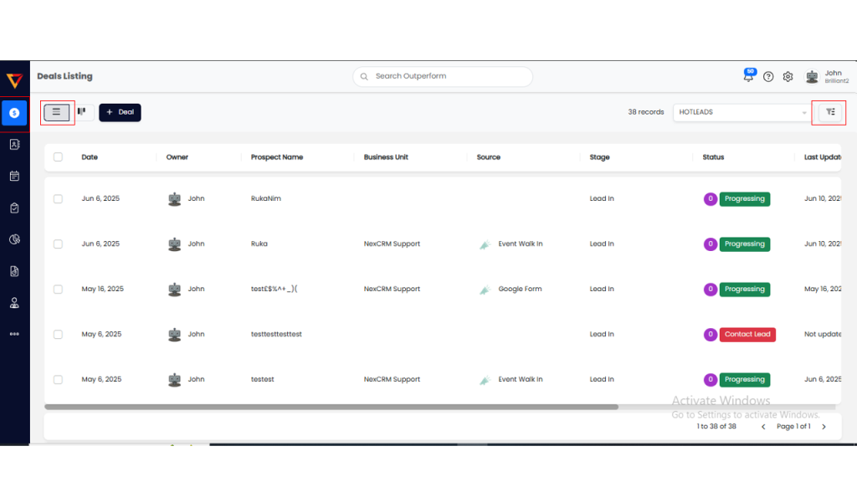
Task: Open the settings gear icon
Action: (788, 77)
